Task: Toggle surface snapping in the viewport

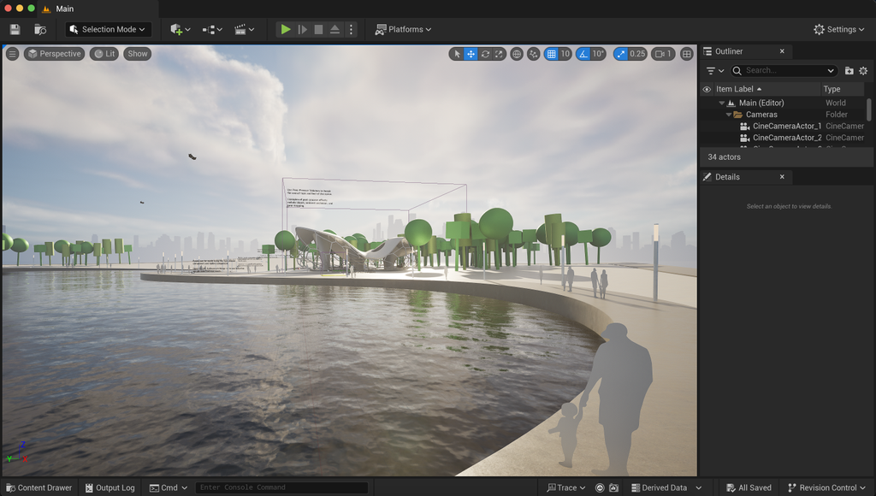Action: tap(534, 53)
